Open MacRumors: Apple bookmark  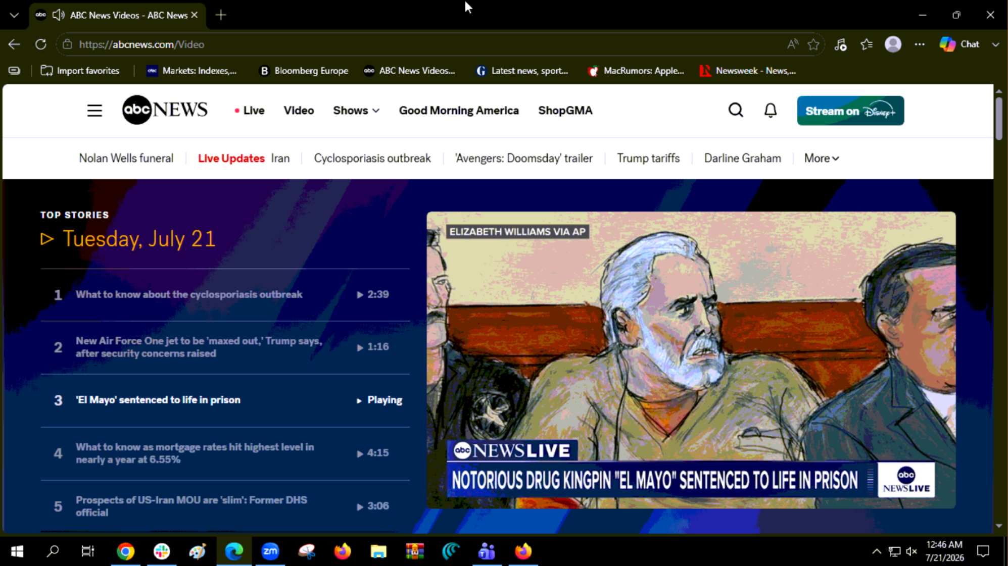click(636, 71)
